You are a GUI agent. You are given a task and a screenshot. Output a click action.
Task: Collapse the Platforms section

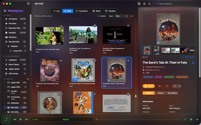click(4, 79)
